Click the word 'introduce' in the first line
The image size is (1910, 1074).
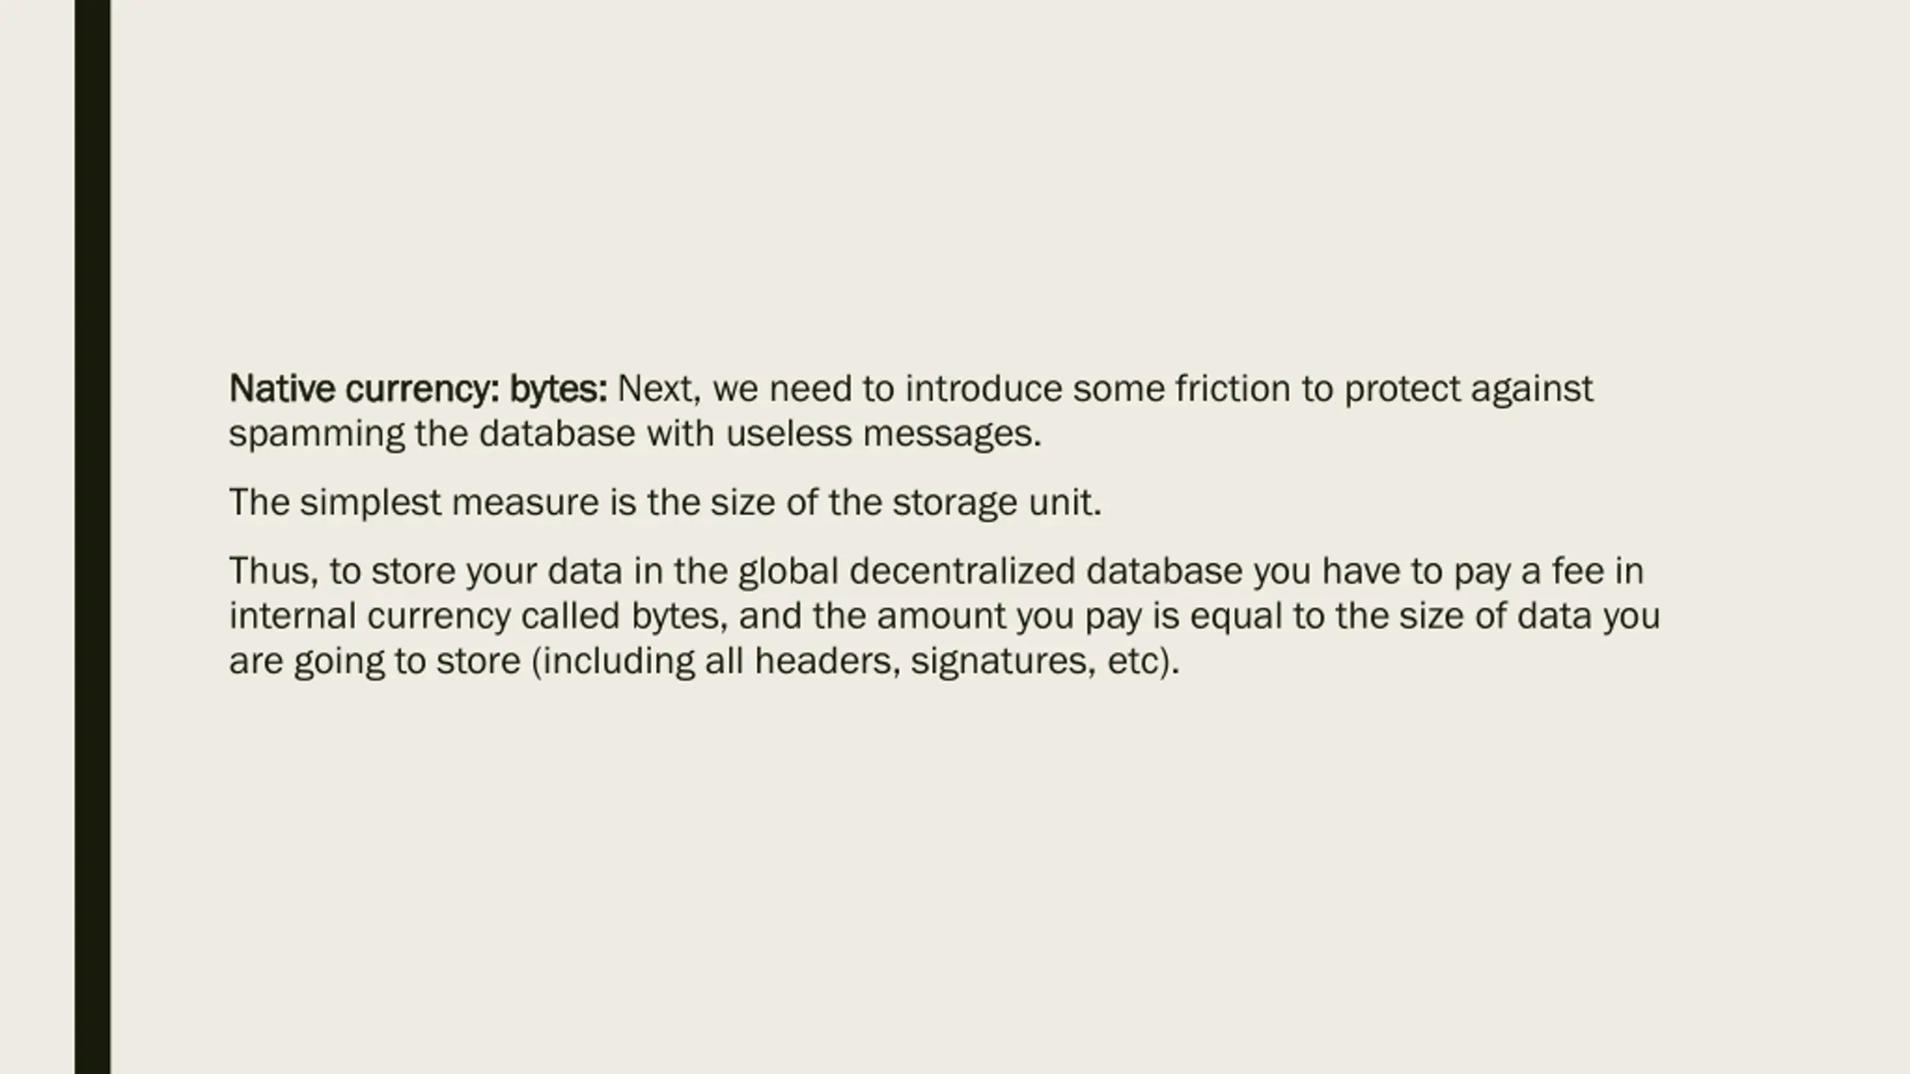(983, 389)
